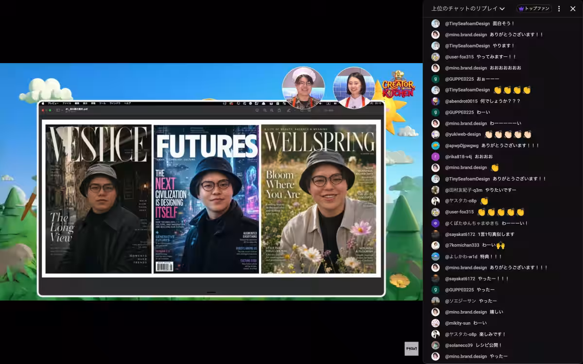Select the VESTICE magazine cover
The width and height of the screenshot is (583, 364).
coord(99,199)
